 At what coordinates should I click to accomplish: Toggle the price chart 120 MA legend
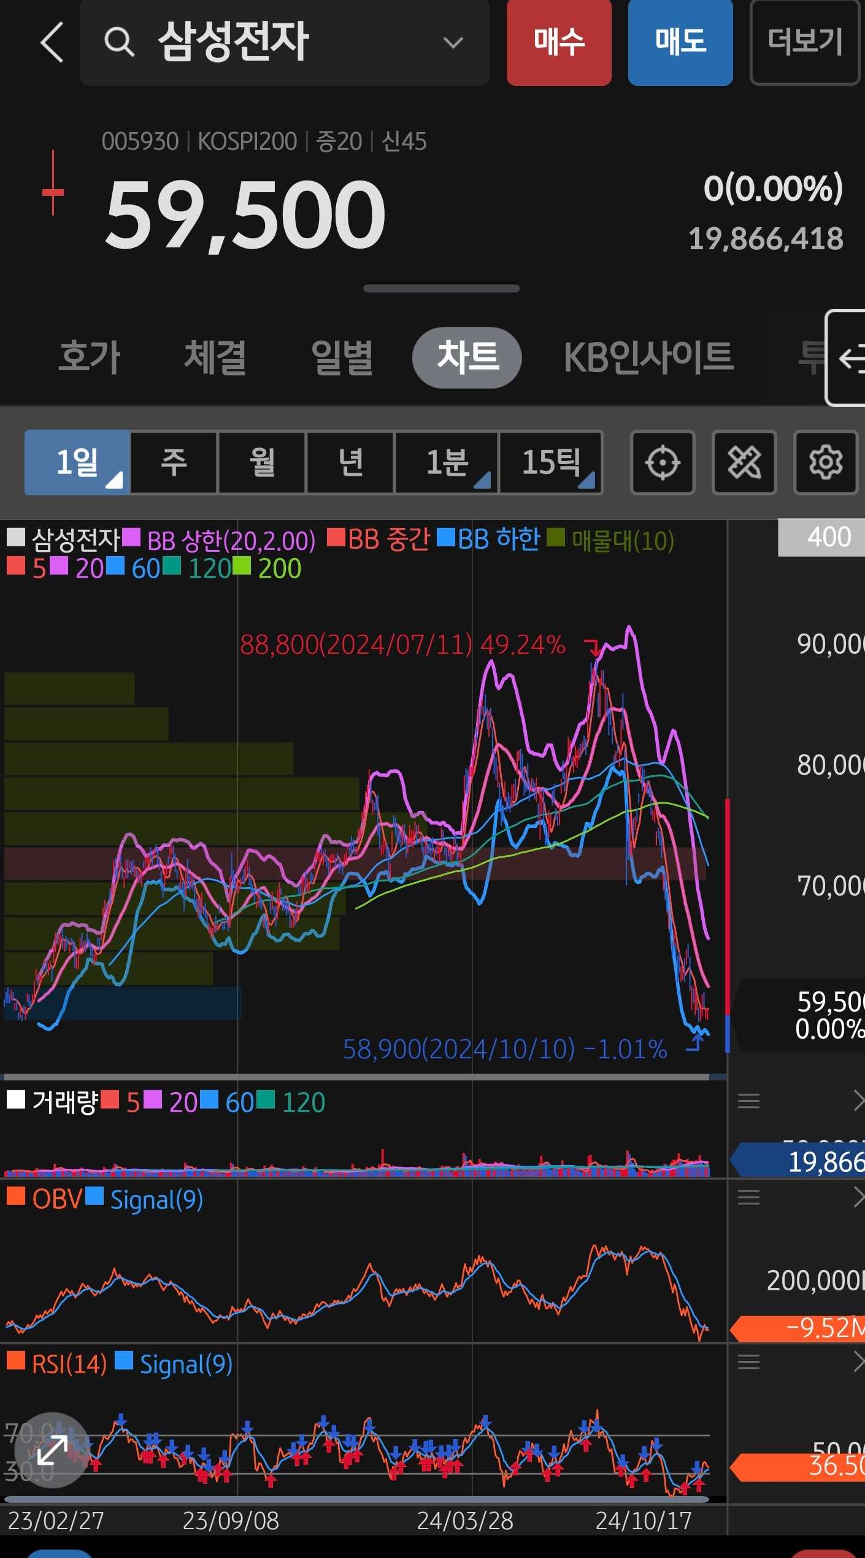[x=196, y=568]
